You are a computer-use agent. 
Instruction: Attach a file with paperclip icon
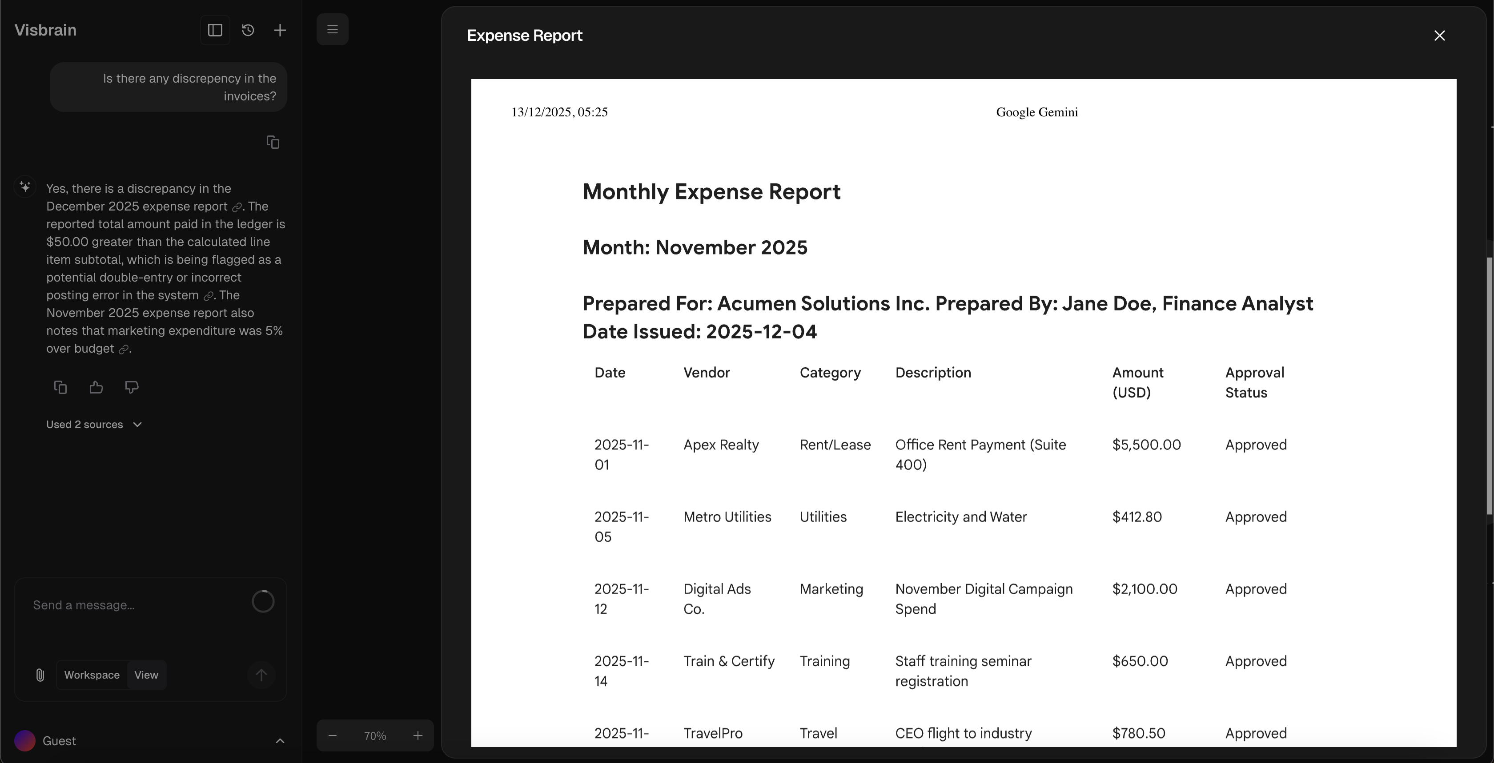click(40, 675)
